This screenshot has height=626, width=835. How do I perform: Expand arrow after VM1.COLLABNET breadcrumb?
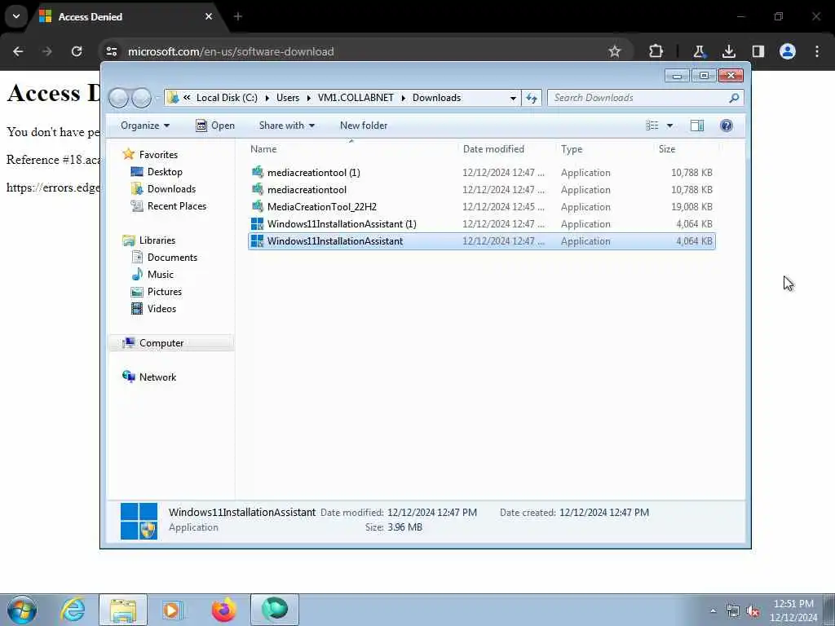[403, 98]
